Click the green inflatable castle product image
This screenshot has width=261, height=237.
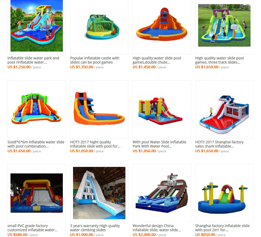click(x=99, y=27)
